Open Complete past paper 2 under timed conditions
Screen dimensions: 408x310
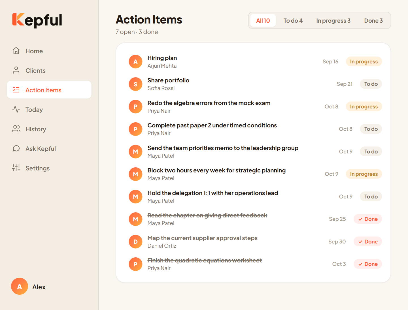[253, 129]
